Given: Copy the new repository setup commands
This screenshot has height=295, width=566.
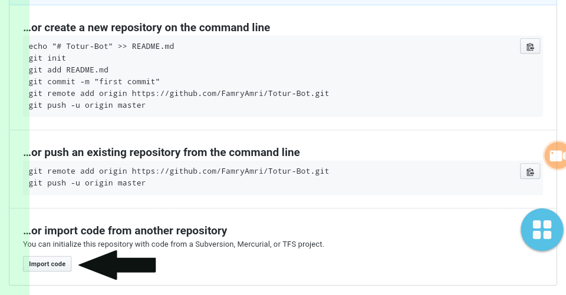Looking at the screenshot, I should pos(530,47).
